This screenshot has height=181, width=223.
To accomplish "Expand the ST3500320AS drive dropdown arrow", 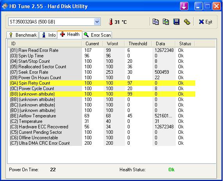I will point(97,22).
